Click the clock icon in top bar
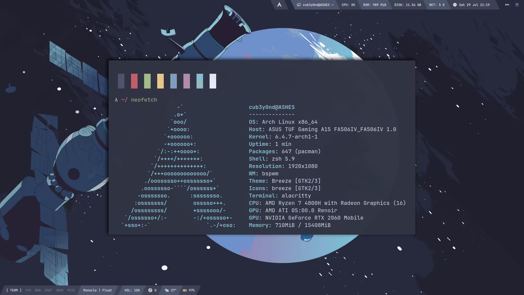Viewport: 524px width, 295px height. (455, 5)
